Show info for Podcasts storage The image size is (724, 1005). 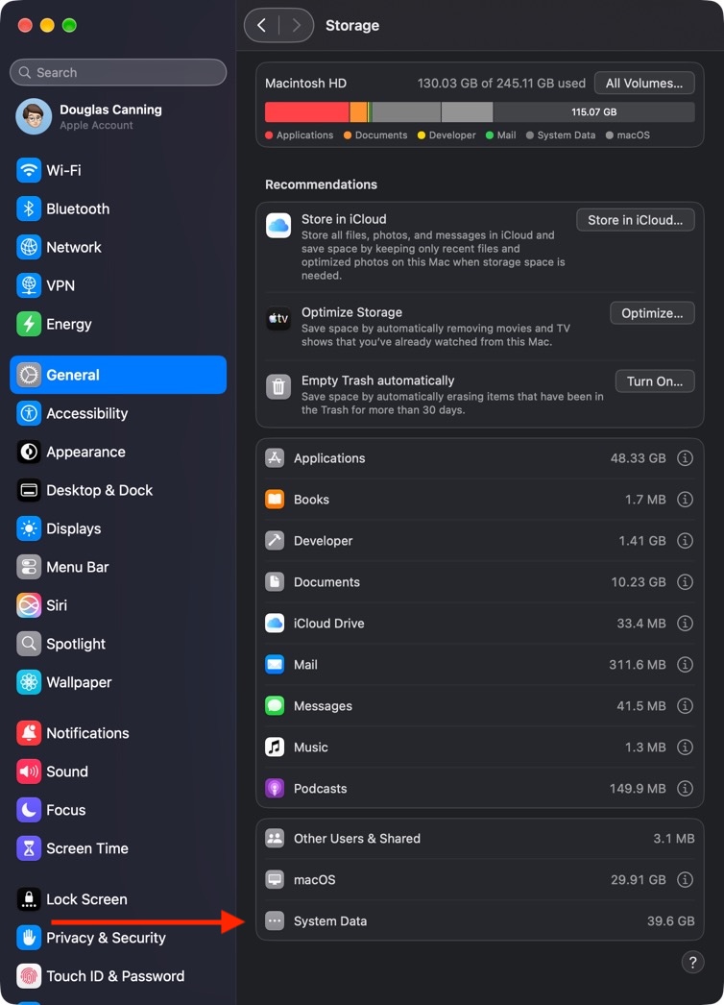[685, 789]
